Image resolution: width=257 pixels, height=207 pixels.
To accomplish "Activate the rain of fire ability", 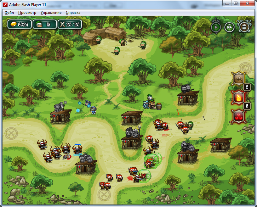I will [x=239, y=98].
